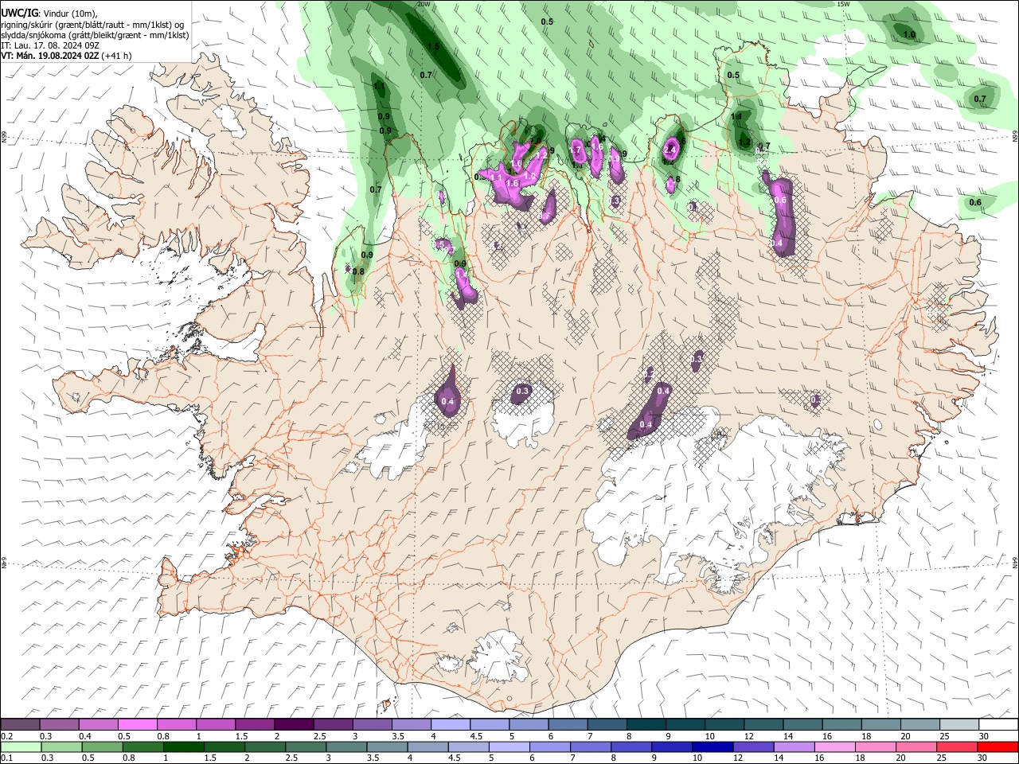Click the 'UWC/IG' title in the header box
Image resolution: width=1019 pixels, height=764 pixels.
(x=18, y=13)
